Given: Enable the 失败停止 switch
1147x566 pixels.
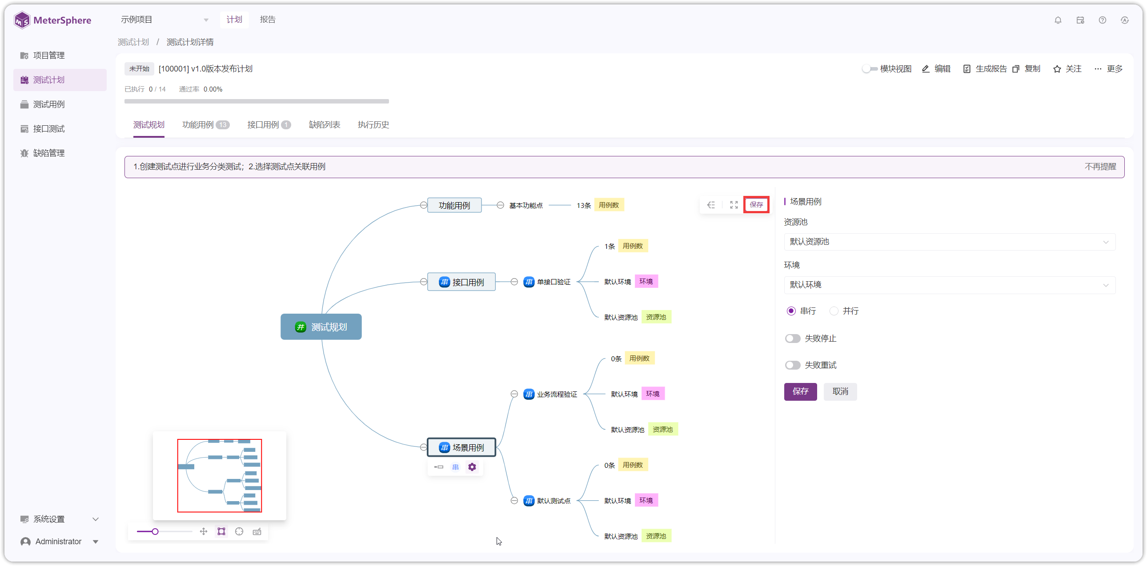Looking at the screenshot, I should (793, 338).
